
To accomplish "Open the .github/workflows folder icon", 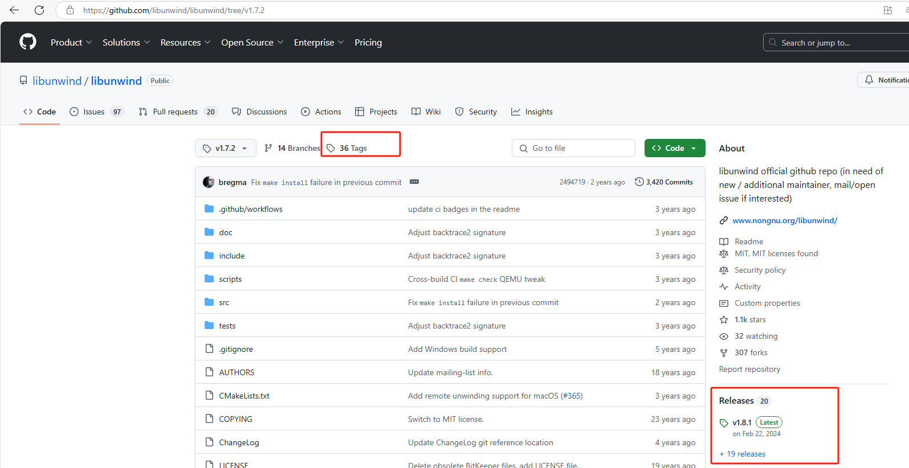I will [x=209, y=208].
